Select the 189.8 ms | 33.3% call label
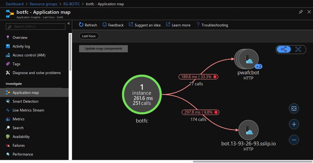313x163 pixels. pyautogui.click(x=198, y=77)
